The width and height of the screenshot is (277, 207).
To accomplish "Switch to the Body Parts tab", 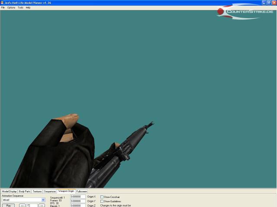I will pos(25,191).
